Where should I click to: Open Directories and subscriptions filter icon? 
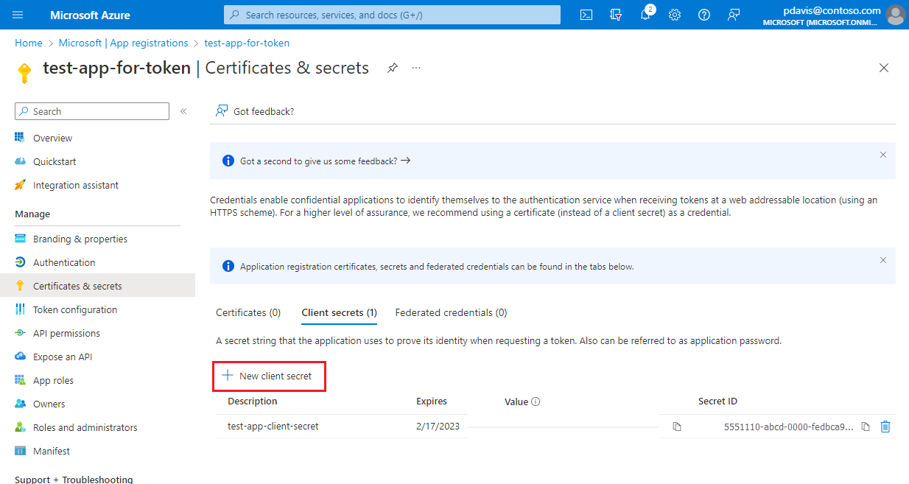pos(616,15)
